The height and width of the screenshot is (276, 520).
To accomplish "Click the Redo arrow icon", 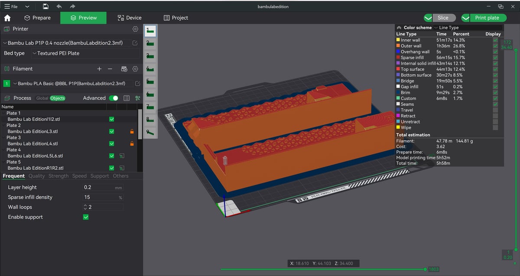I will [x=72, y=6].
